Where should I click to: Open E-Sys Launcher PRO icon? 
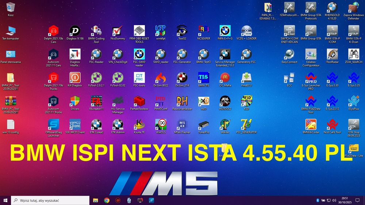click(x=311, y=78)
